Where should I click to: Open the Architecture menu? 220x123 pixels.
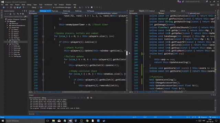[48, 4]
